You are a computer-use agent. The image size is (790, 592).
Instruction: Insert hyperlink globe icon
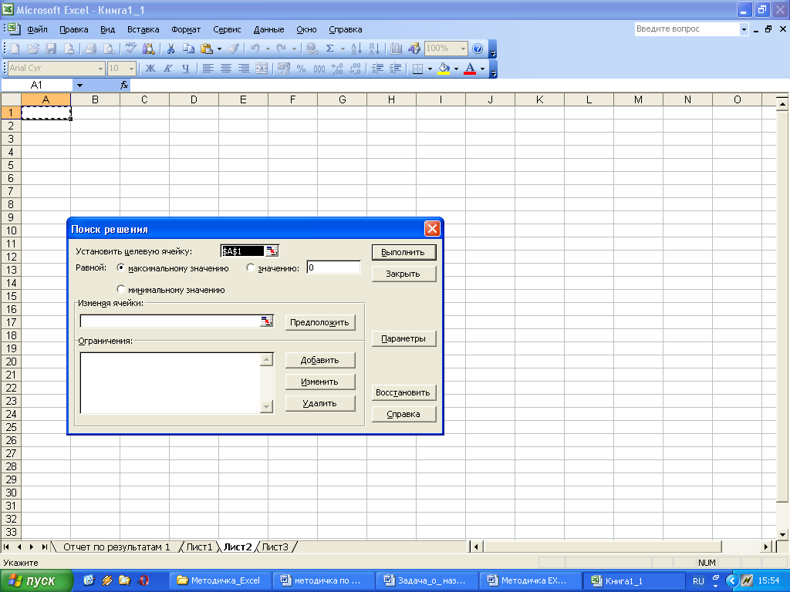[x=312, y=49]
